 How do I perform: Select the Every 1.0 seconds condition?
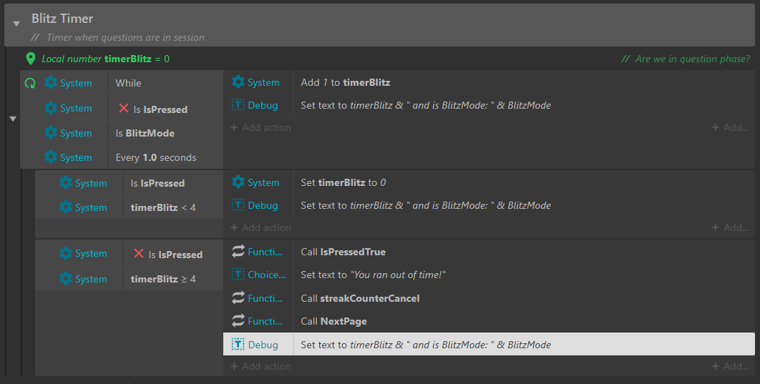[155, 157]
